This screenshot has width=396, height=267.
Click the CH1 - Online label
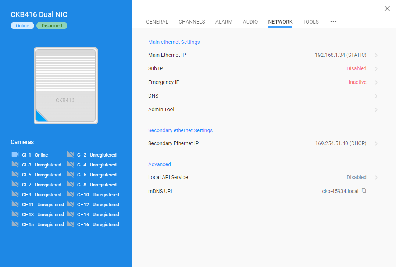point(35,155)
